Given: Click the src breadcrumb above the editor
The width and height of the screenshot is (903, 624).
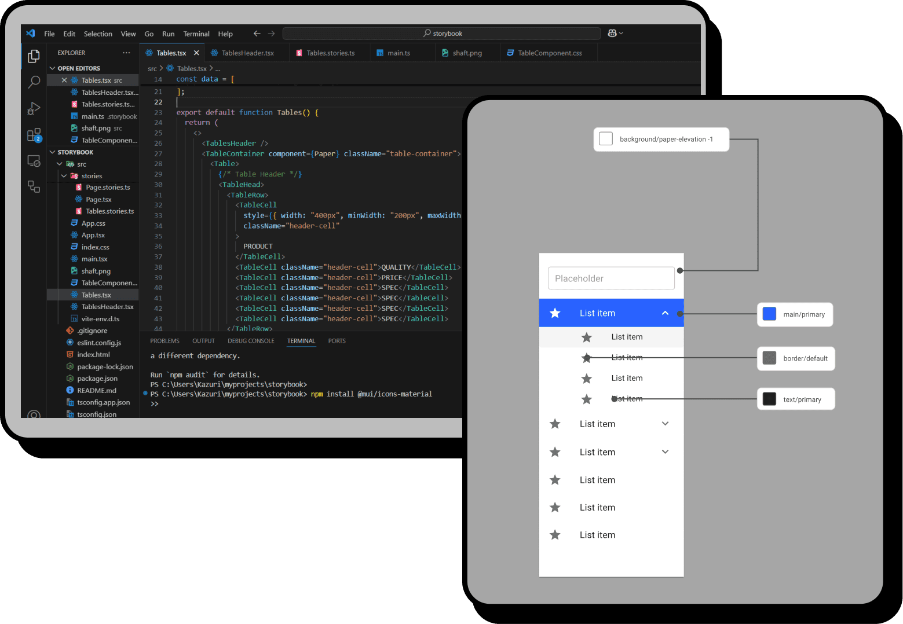Looking at the screenshot, I should pyautogui.click(x=152, y=68).
